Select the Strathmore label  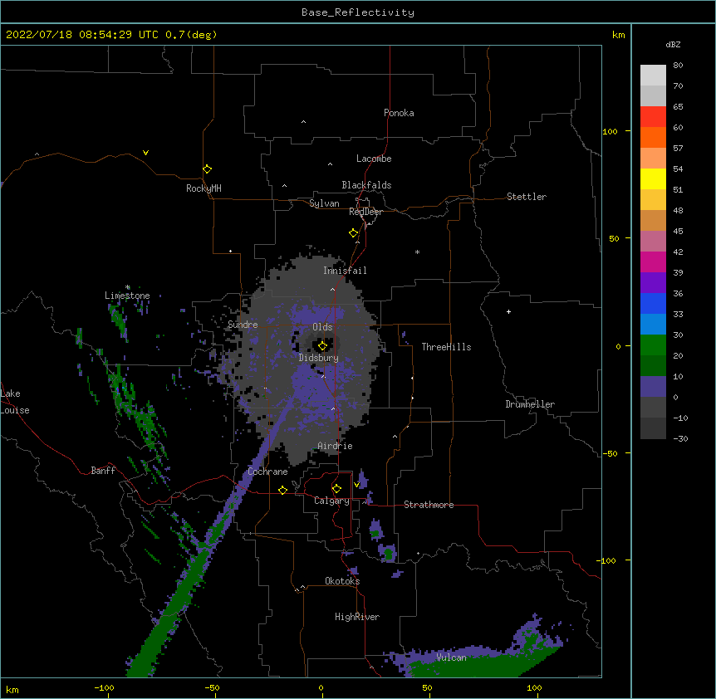point(429,505)
